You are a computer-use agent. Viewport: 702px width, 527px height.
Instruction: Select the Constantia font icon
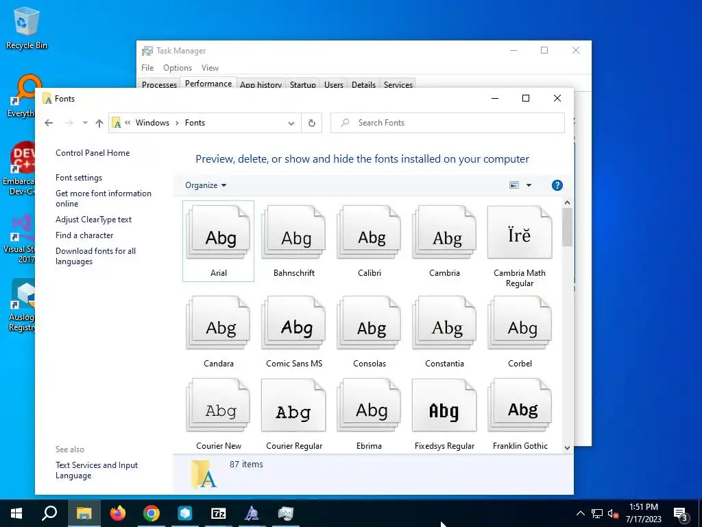click(444, 323)
